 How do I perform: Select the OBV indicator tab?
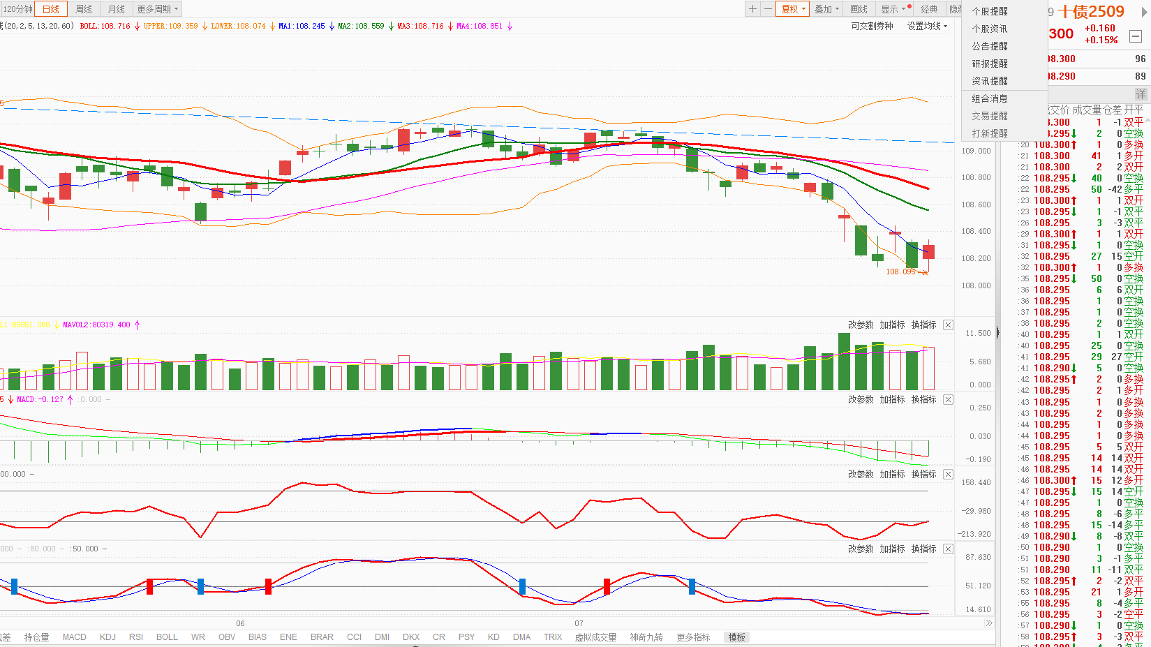[227, 637]
